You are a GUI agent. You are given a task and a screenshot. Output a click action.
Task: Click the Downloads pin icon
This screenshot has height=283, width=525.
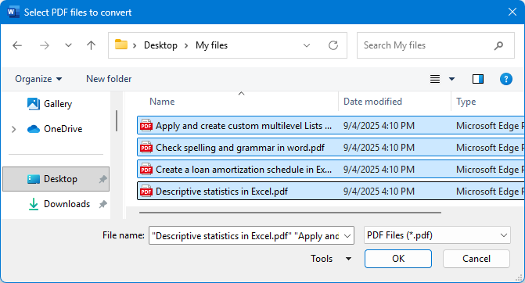point(102,204)
